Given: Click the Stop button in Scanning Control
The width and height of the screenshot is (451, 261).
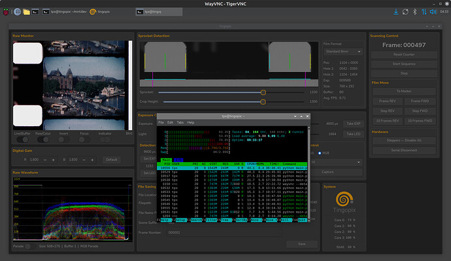Looking at the screenshot, I should click(x=404, y=73).
